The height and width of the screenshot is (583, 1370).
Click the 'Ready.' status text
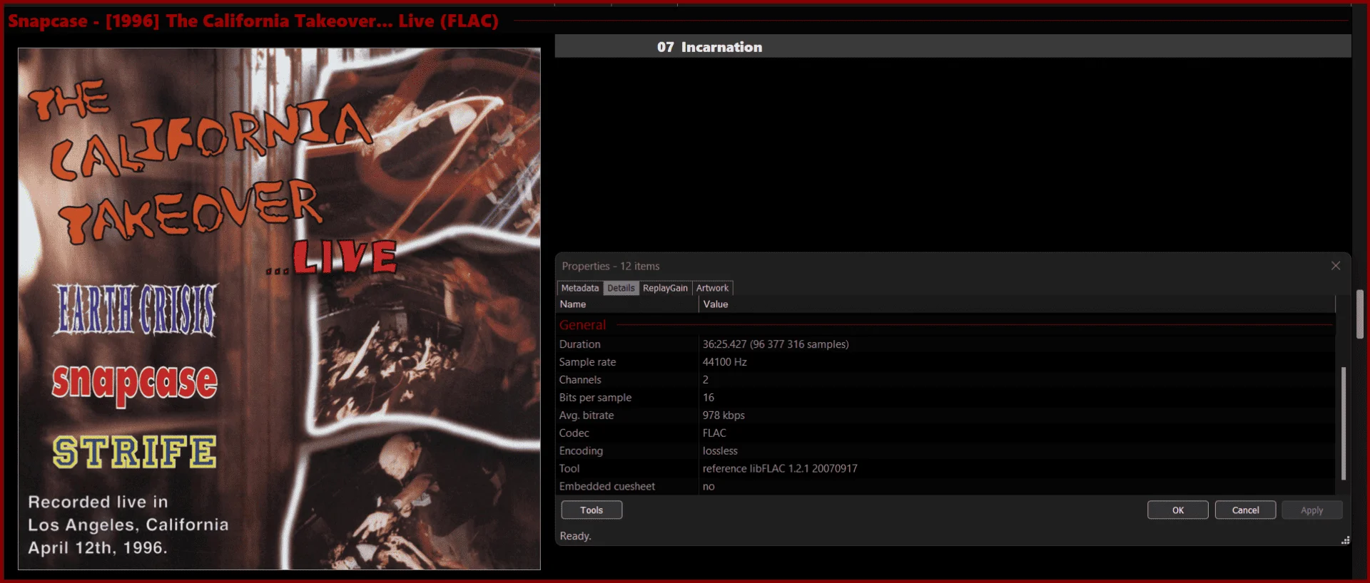coord(575,536)
